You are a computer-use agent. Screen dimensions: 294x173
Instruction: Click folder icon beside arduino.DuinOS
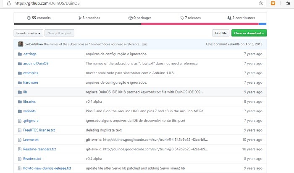20,64
